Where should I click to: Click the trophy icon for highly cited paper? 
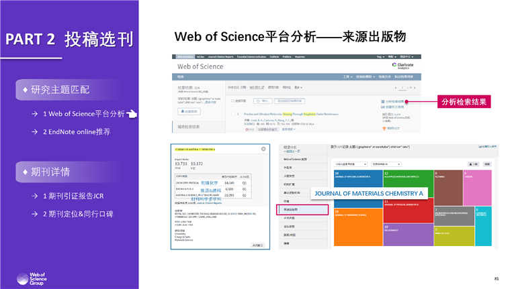(x=384, y=129)
